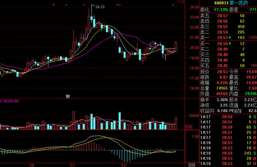Select the 买五 bid row at 20.45
The width and height of the screenshot is (257, 167).
228,66
